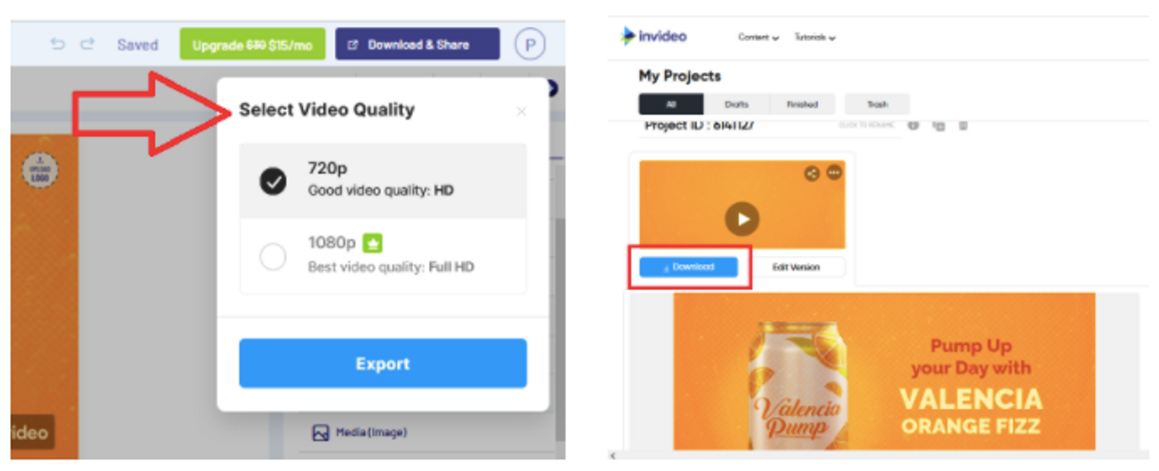The height and width of the screenshot is (471, 1159).
Task: Click the redo arrow icon
Action: 87,45
